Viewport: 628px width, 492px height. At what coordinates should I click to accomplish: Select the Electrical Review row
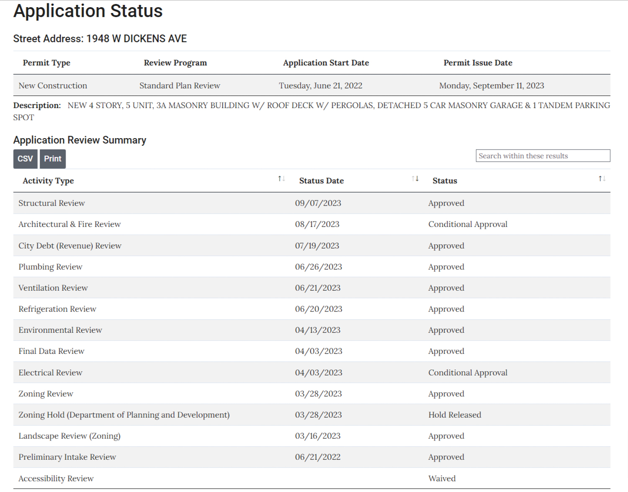click(x=311, y=373)
